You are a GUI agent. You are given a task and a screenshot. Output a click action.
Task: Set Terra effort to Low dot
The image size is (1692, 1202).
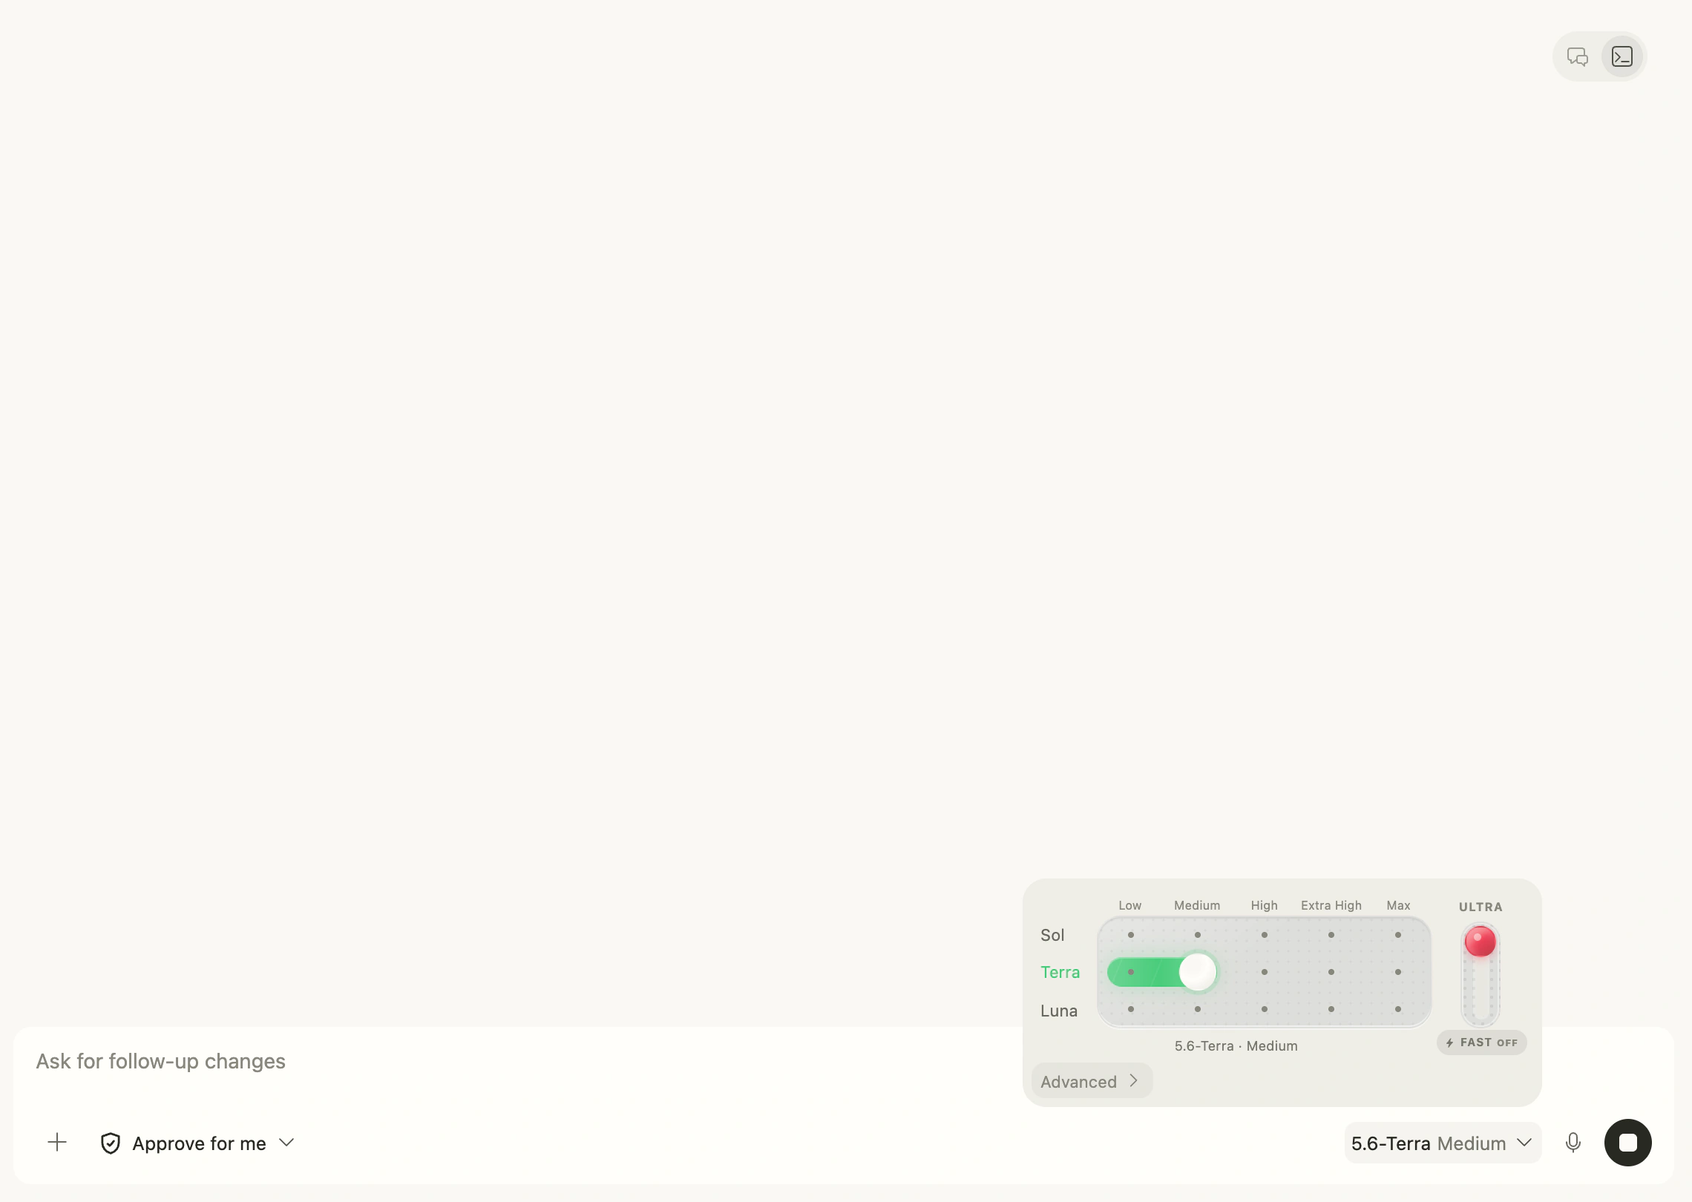pyautogui.click(x=1131, y=972)
